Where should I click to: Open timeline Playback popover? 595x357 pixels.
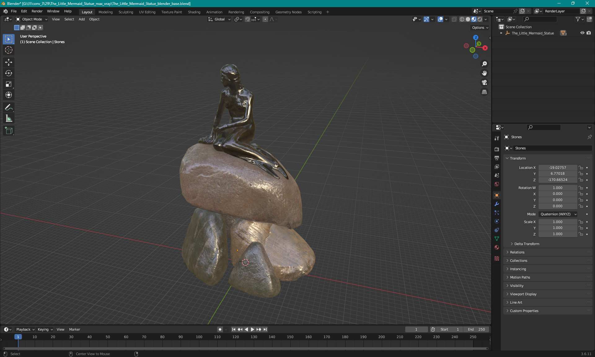(25, 329)
